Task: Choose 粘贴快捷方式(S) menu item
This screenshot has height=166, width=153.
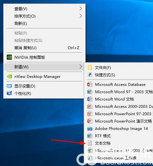Action: coord(44,41)
